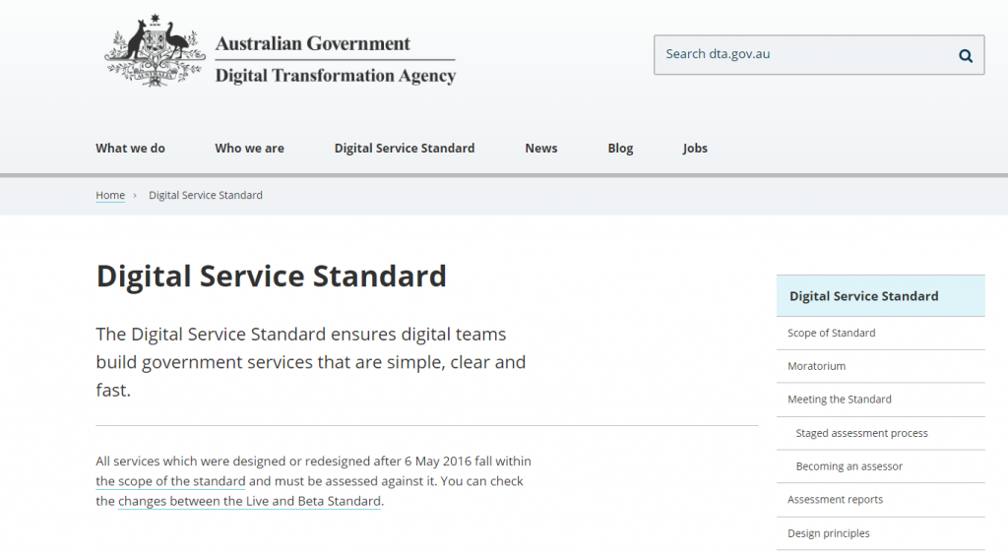The width and height of the screenshot is (1008, 554).
Task: Click the Home breadcrumb link
Action: [x=110, y=196]
